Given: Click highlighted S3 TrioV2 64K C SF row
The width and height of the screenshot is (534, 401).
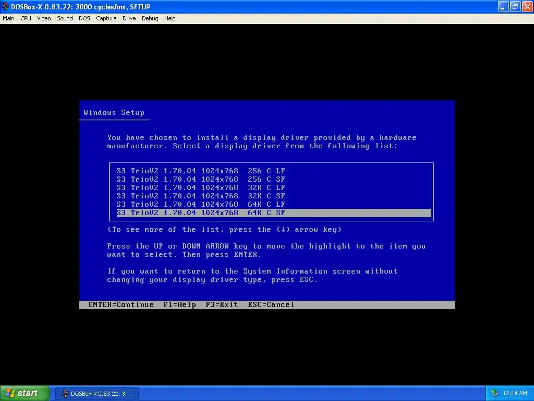Looking at the screenshot, I should [274, 213].
